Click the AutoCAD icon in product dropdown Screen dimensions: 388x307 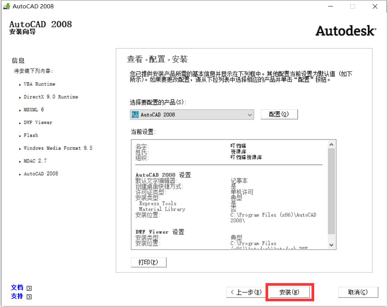tap(135, 115)
